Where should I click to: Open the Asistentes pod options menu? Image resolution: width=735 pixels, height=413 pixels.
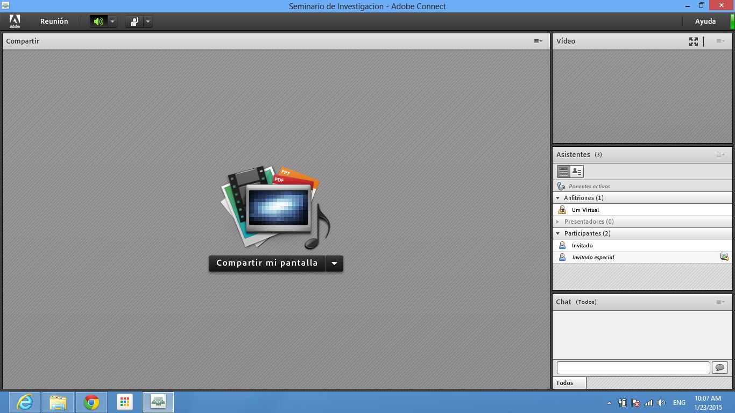[720, 154]
